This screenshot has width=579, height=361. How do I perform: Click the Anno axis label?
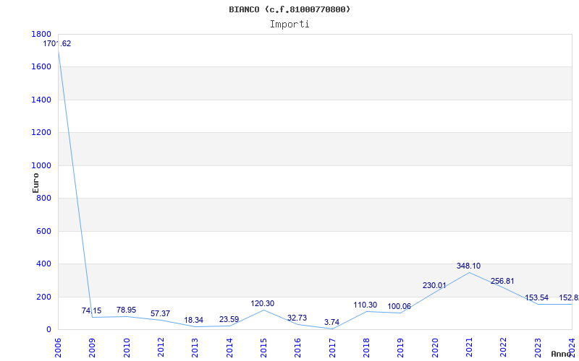coord(562,354)
